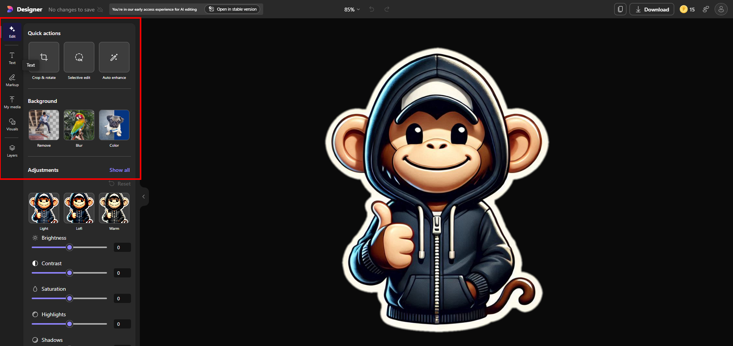Screen dimensions: 733x346
Task: Click the Highlights value field
Action: (122, 324)
